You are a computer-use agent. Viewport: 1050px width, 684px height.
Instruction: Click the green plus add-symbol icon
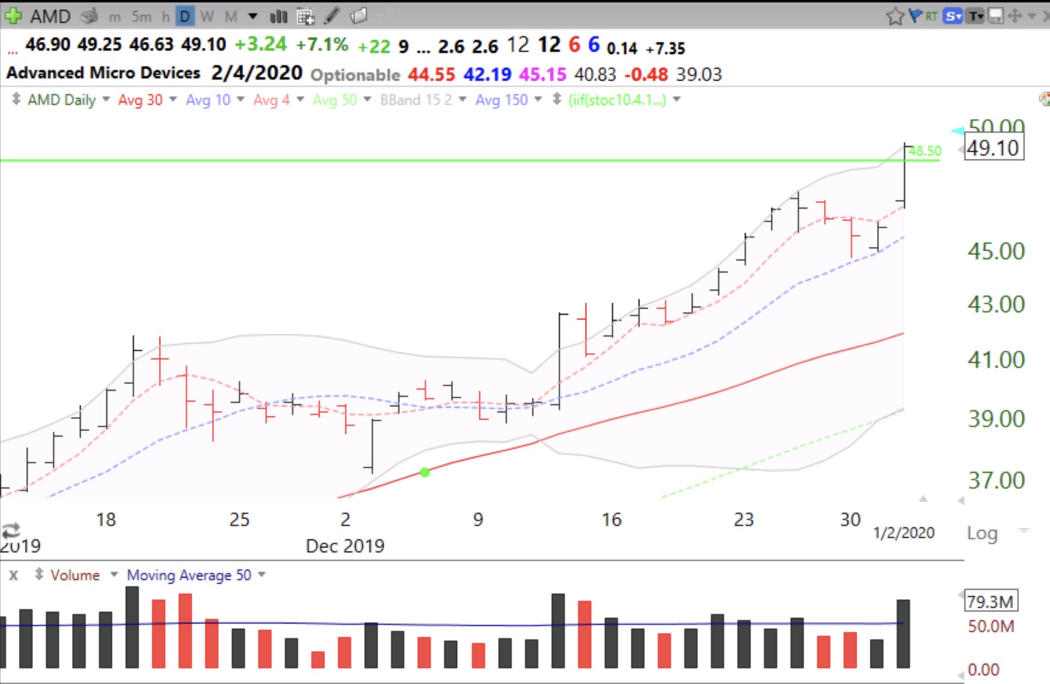click(x=13, y=16)
